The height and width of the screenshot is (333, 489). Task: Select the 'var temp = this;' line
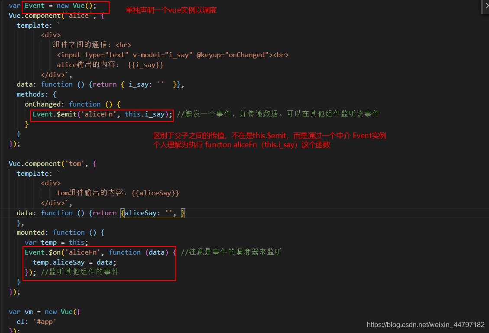tap(56, 242)
